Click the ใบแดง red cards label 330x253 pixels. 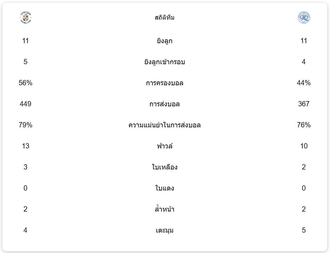click(x=164, y=188)
